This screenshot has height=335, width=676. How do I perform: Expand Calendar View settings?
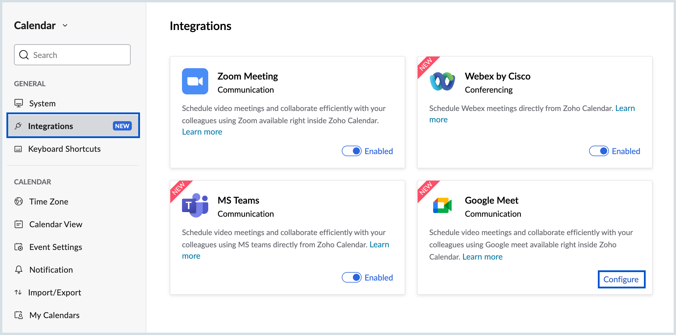(56, 224)
